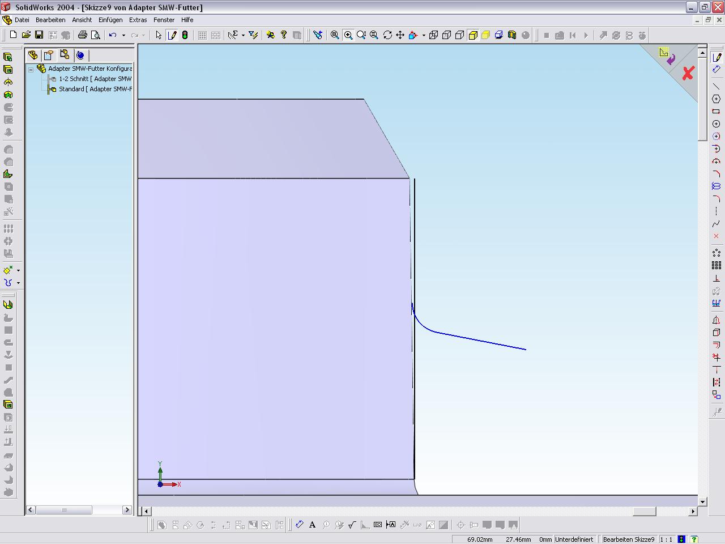Open the Einfügen menu
This screenshot has height=544, width=725.
pyautogui.click(x=110, y=20)
